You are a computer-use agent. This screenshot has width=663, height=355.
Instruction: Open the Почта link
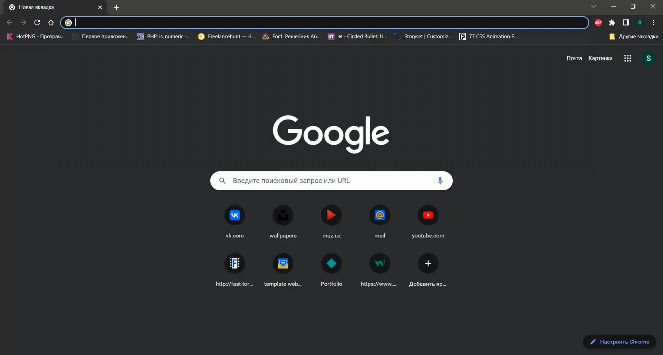click(x=574, y=58)
